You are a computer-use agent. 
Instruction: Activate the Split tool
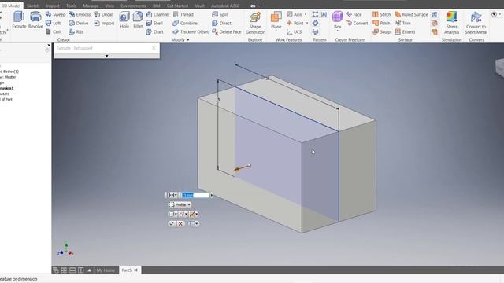coord(220,14)
